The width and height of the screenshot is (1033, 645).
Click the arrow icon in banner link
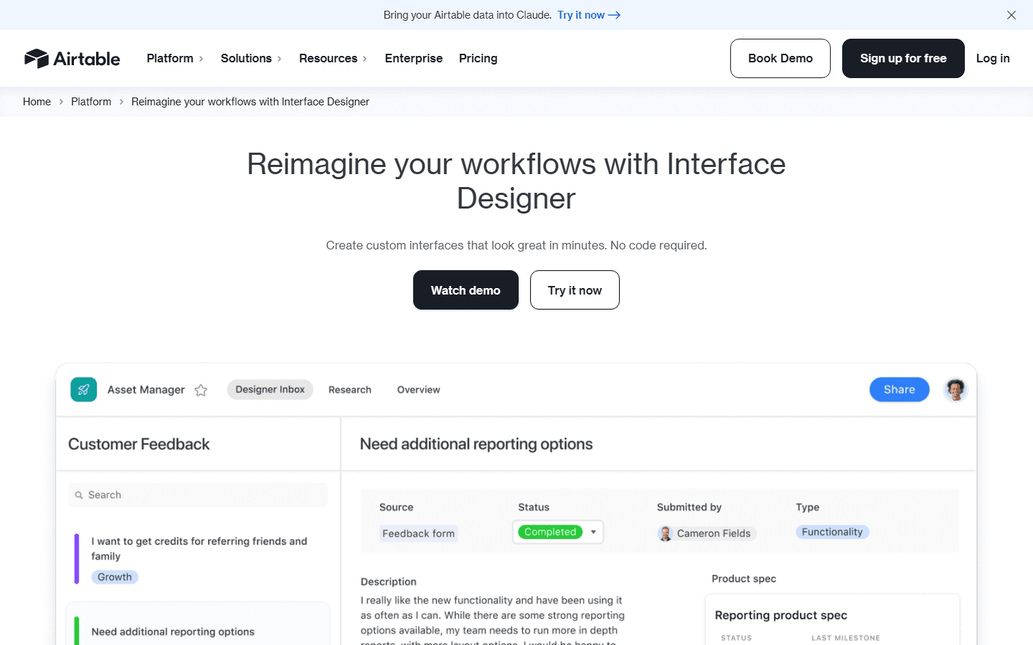[614, 15]
